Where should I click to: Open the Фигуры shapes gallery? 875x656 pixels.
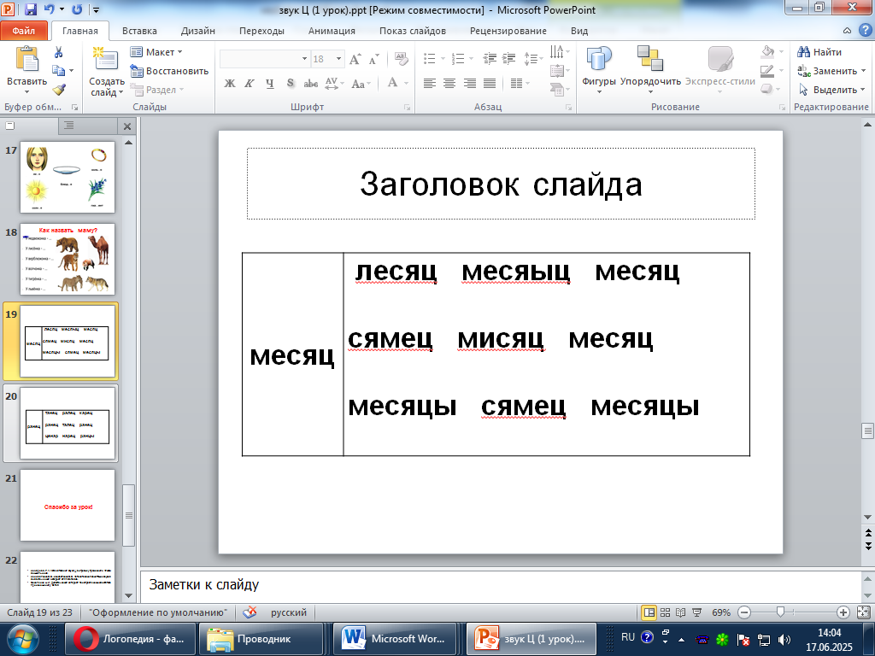[599, 69]
